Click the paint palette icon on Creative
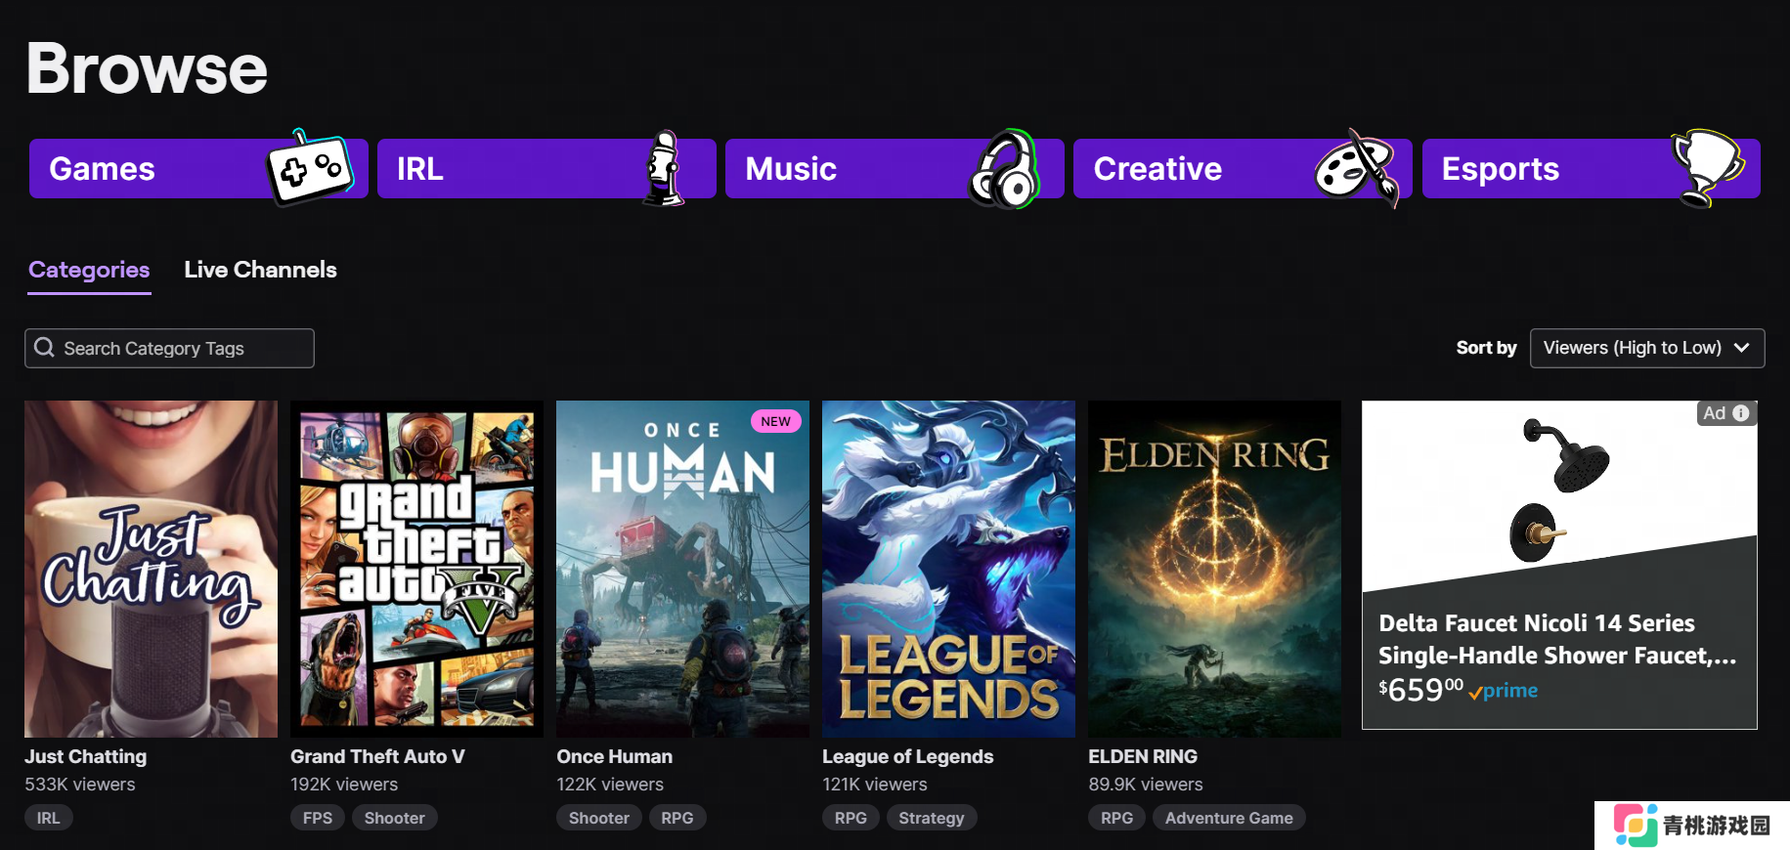 [1357, 168]
